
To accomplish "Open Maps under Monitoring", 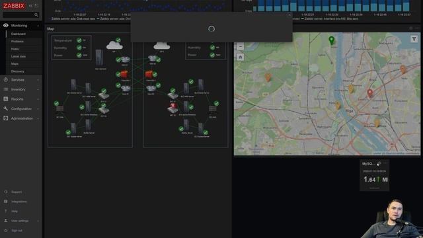I will click(15, 64).
